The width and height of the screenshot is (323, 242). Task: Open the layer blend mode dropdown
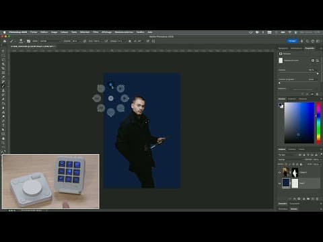coord(291,159)
